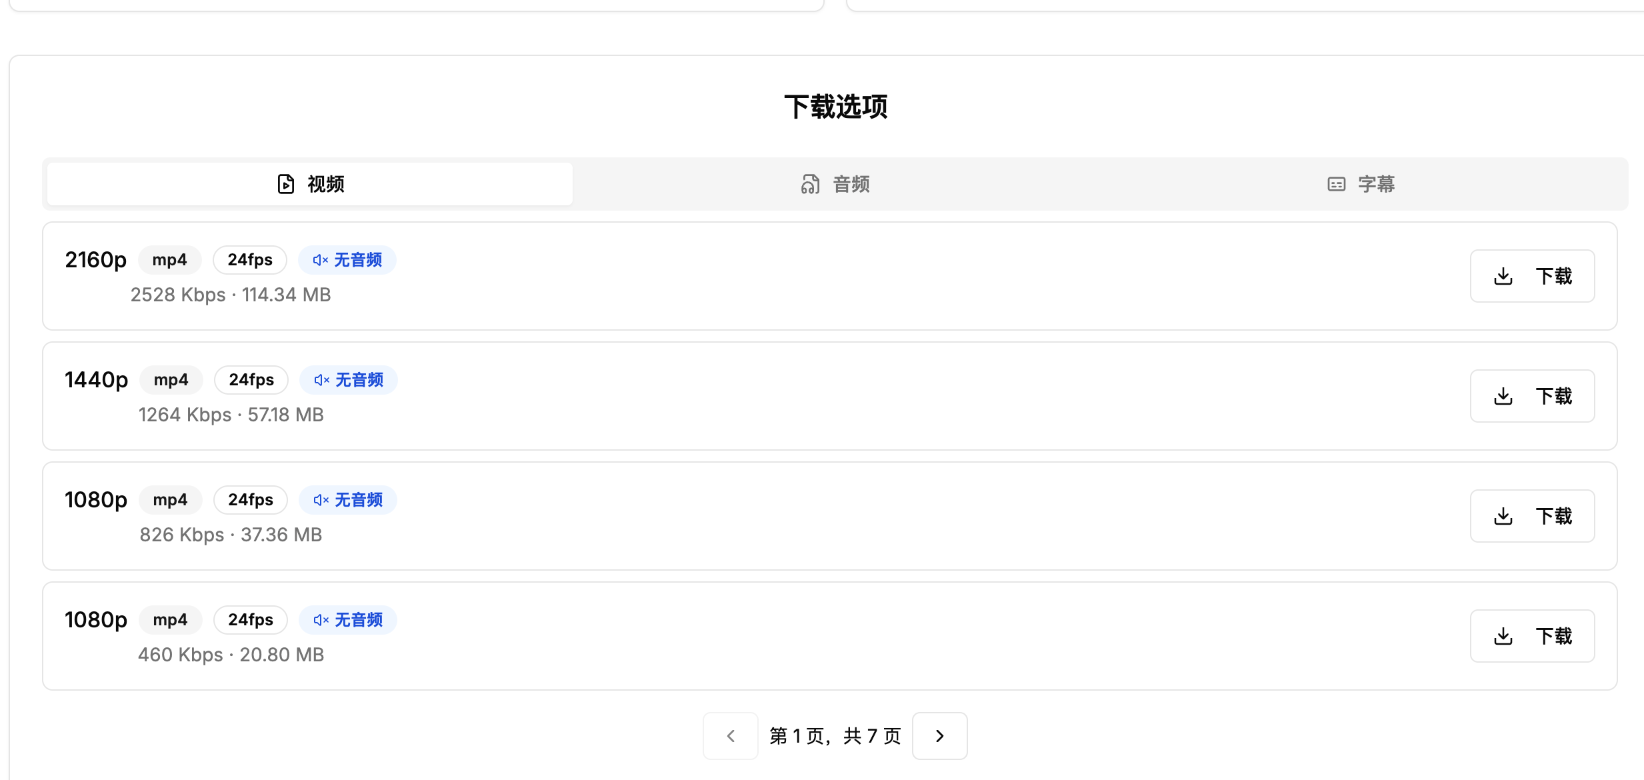Click the download icon on the 37.36 MB row
The height and width of the screenshot is (780, 1644).
coord(1503,515)
